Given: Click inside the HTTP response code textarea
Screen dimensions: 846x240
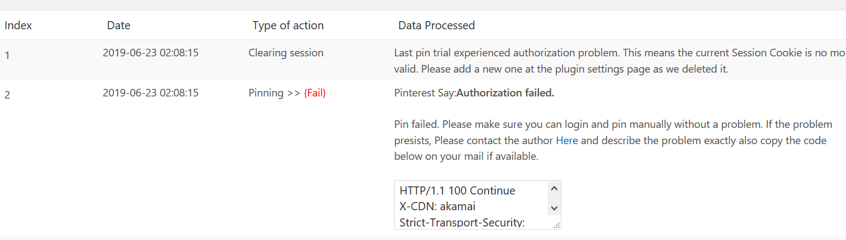Looking at the screenshot, I should (478, 205).
